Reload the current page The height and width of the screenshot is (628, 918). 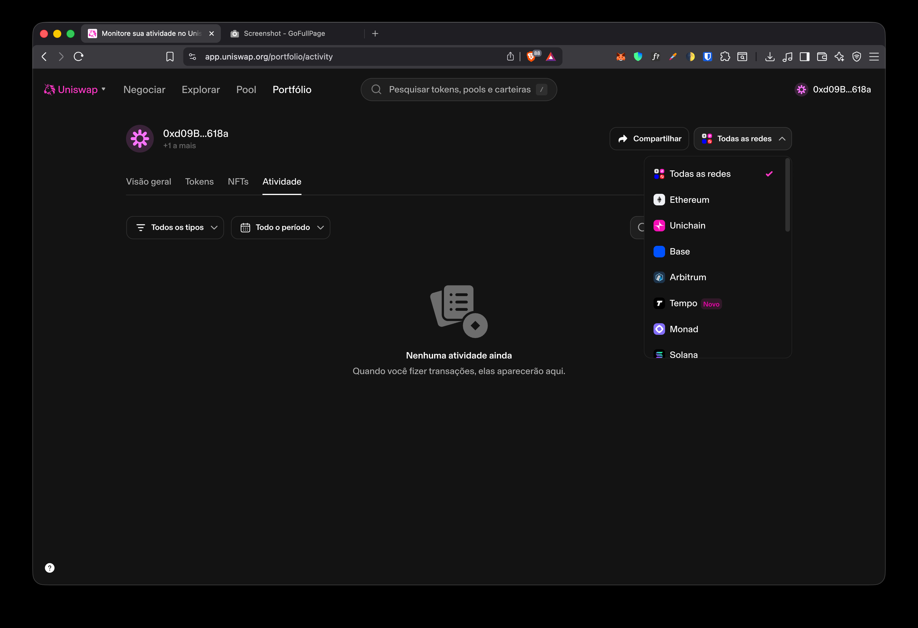(x=78, y=56)
